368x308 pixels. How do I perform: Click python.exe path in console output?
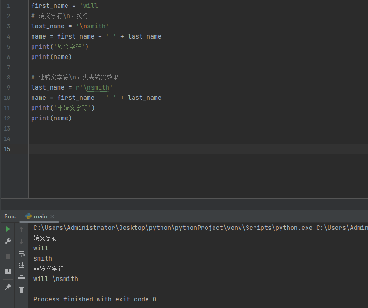pos(173,228)
